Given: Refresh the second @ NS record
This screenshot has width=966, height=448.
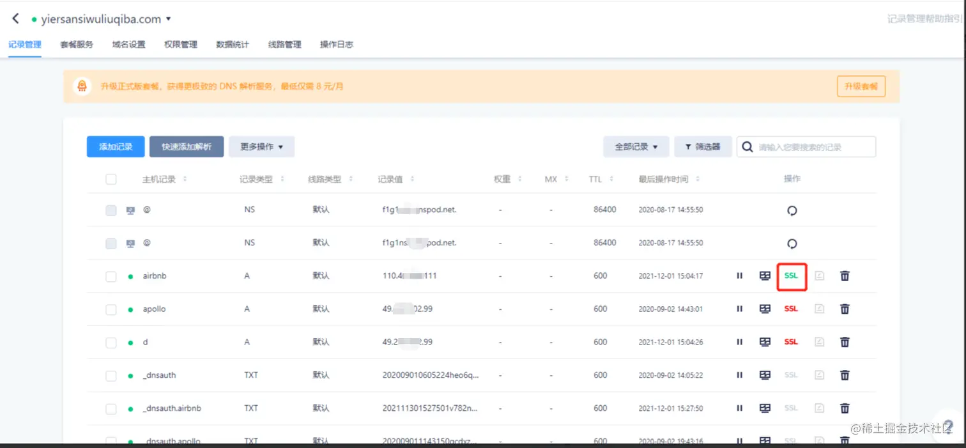Looking at the screenshot, I should 792,243.
